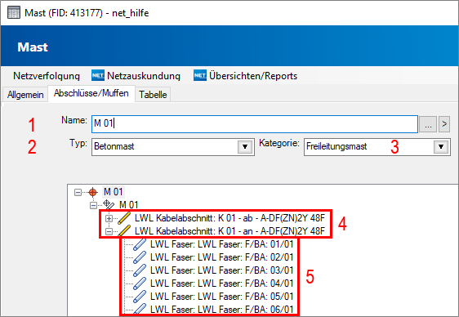Click fiber icon of F/BA: 02/01

pos(140,257)
